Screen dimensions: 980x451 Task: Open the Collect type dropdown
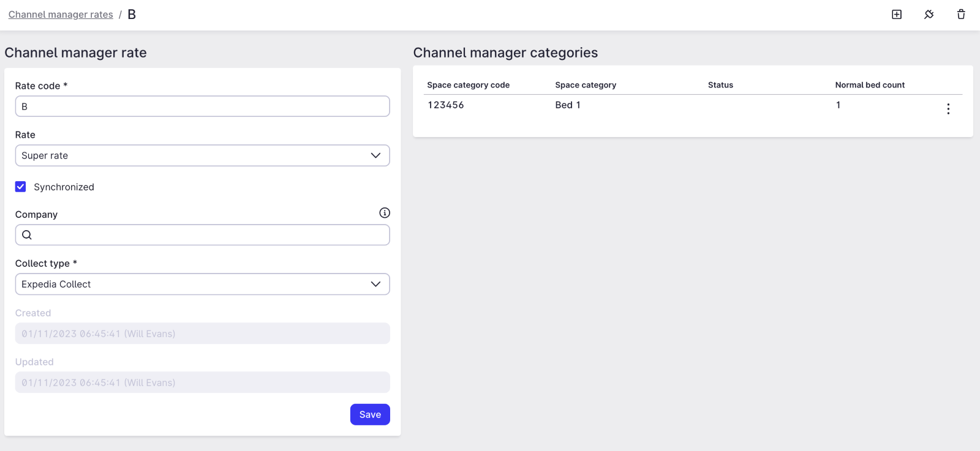[202, 284]
